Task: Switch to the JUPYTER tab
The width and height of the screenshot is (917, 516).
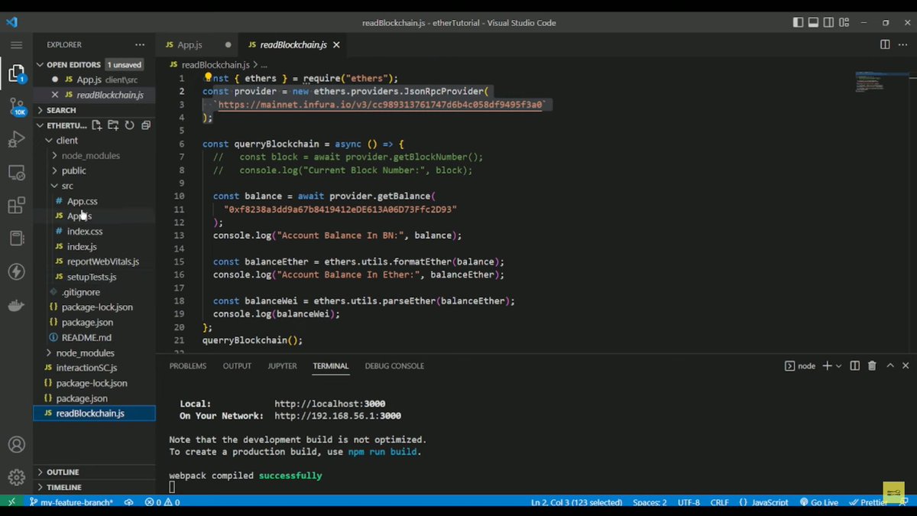Action: pyautogui.click(x=282, y=366)
